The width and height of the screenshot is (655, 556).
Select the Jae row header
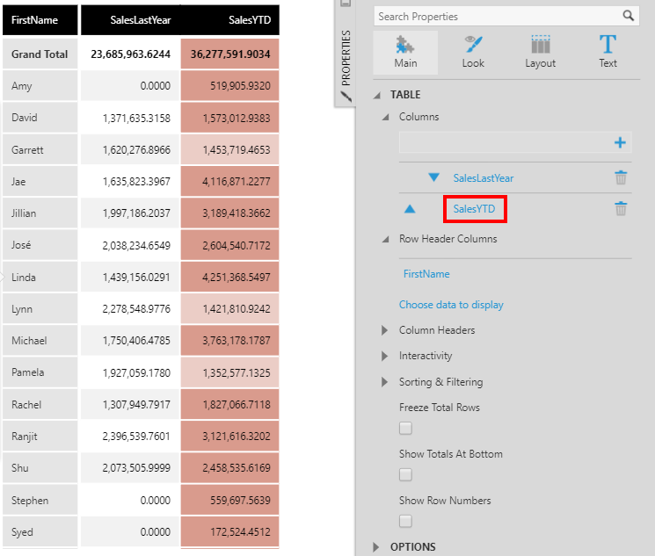40,181
